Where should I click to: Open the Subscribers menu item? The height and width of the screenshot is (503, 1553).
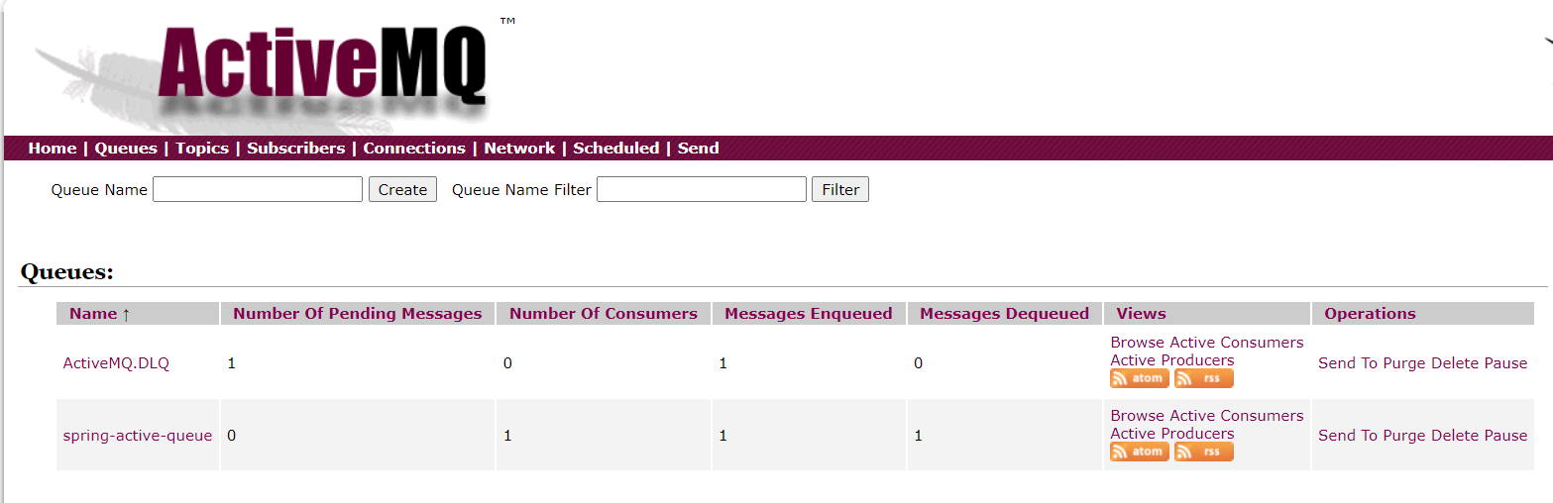295,149
